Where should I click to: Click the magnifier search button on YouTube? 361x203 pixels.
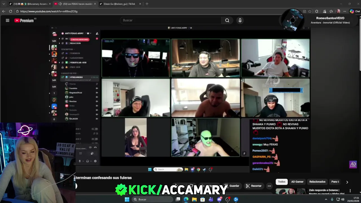point(227,20)
